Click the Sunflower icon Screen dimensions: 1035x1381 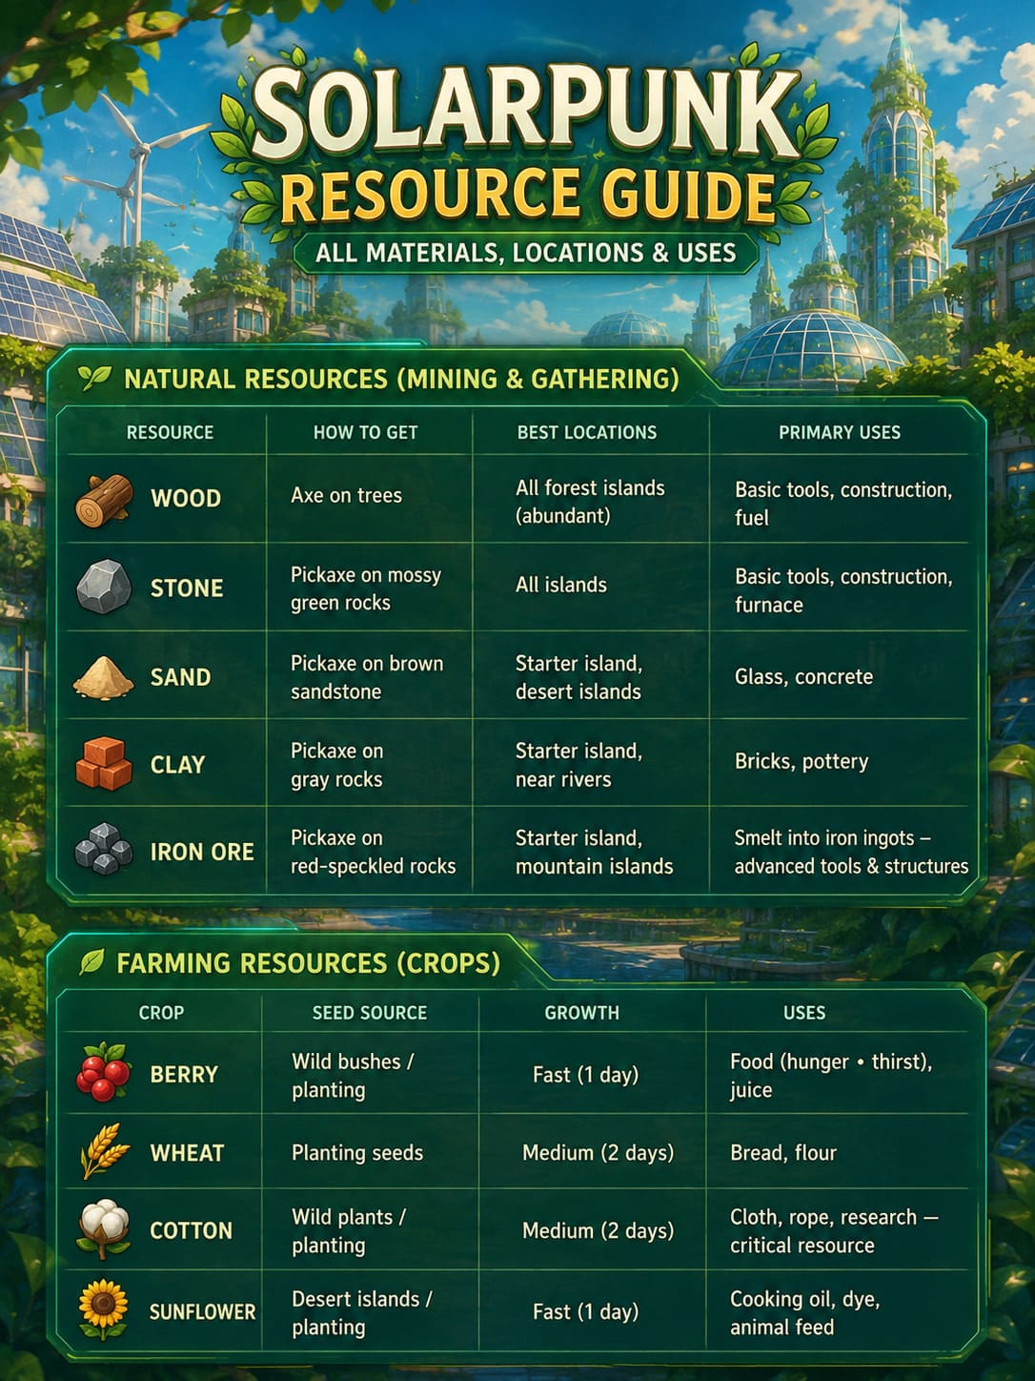pyautogui.click(x=104, y=1309)
